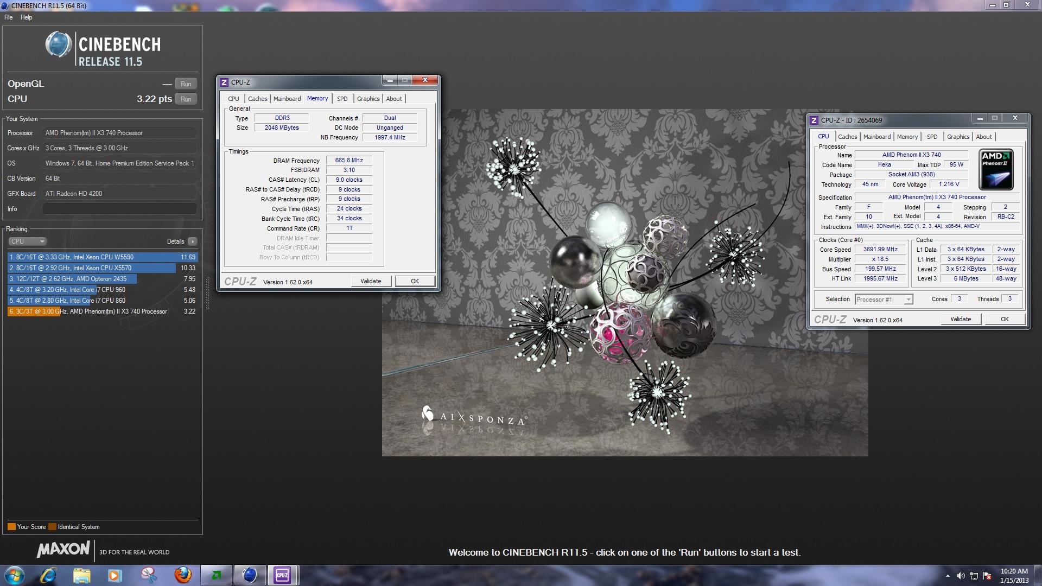Switch to Mainboard tab in memory CPU-Z window
The width and height of the screenshot is (1042, 586).
click(x=287, y=99)
